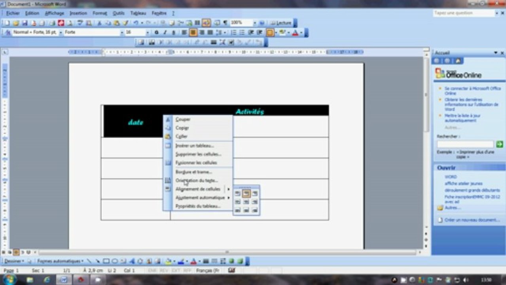Click the Undo arrow icon

click(x=136, y=23)
